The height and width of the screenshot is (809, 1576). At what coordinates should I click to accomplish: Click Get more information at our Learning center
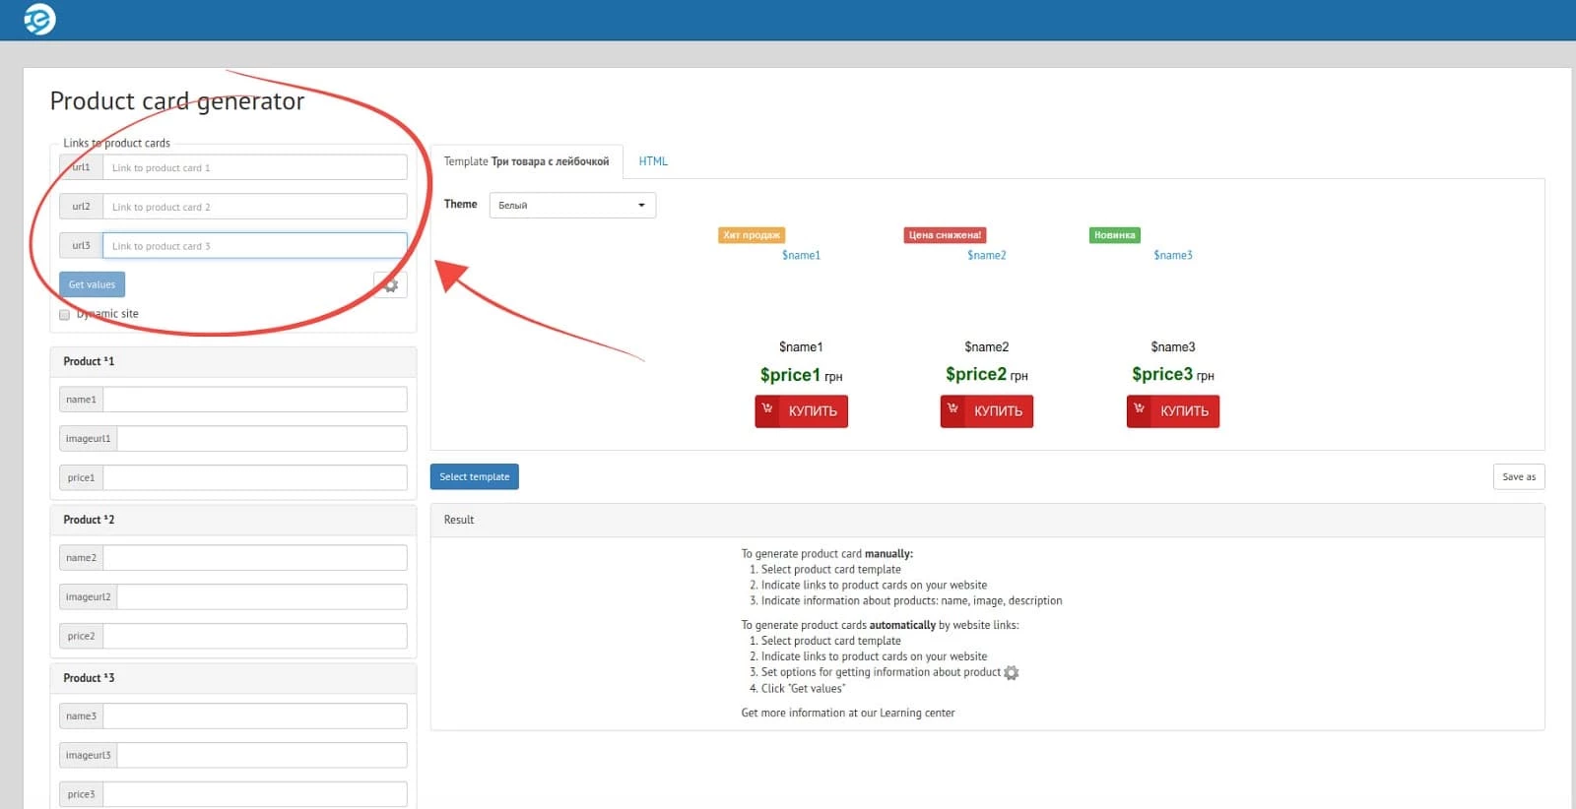coord(848,713)
